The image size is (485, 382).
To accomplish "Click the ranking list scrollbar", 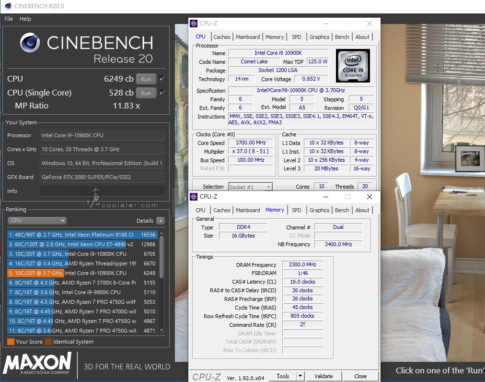I will (x=162, y=257).
